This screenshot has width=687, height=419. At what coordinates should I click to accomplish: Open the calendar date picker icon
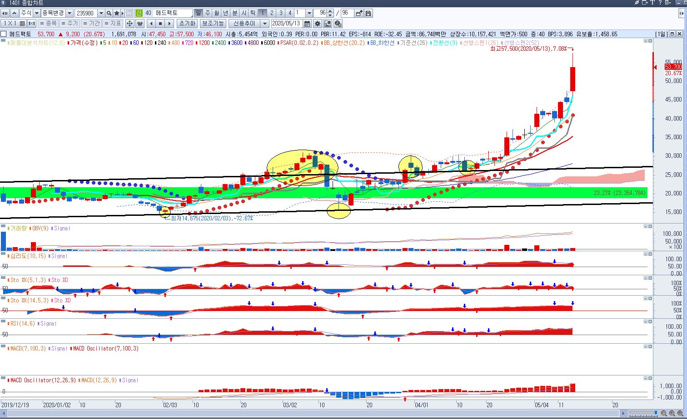[x=307, y=24]
